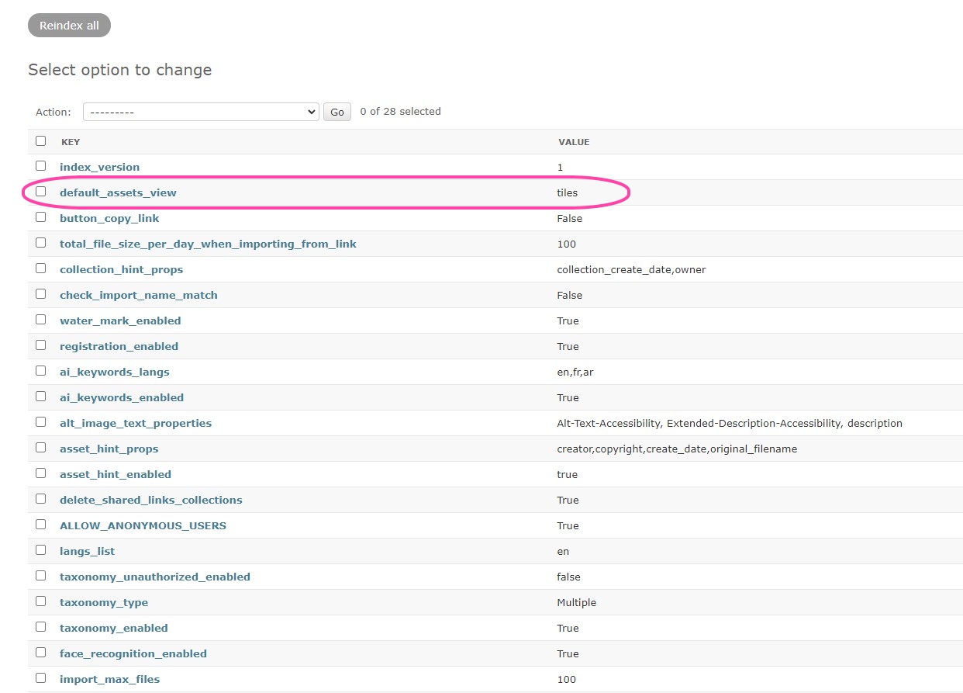This screenshot has width=963, height=693.
Task: Check the check_import_name_match row checkbox
Action: click(x=40, y=294)
